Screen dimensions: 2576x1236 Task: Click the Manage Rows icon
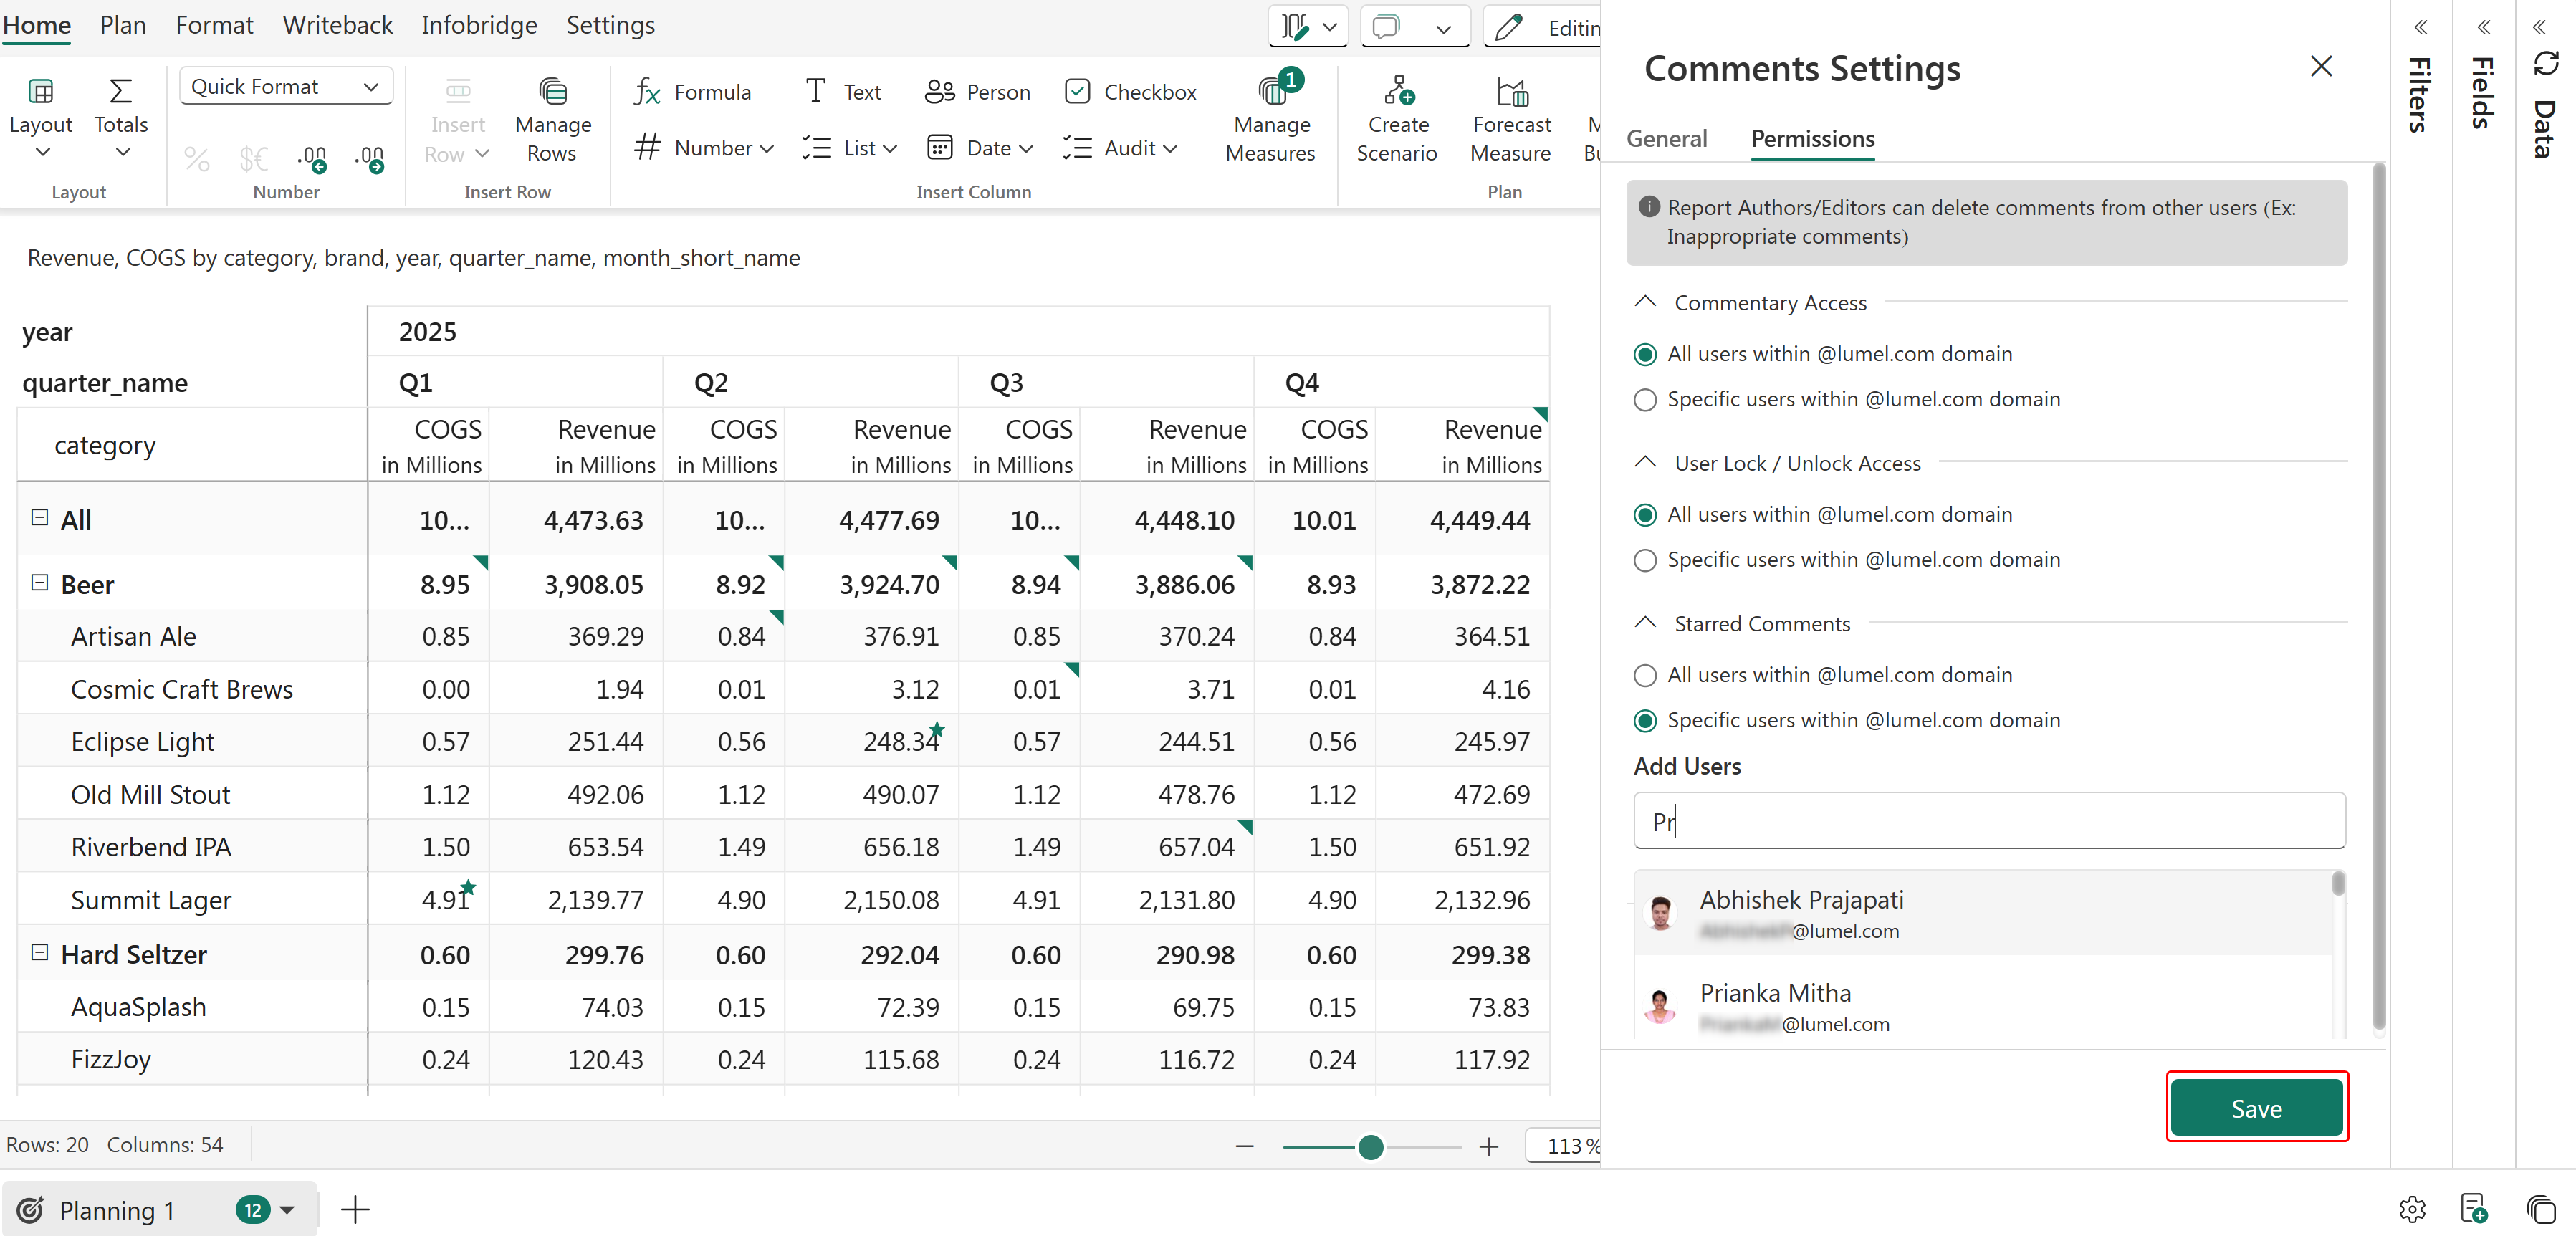(552, 92)
